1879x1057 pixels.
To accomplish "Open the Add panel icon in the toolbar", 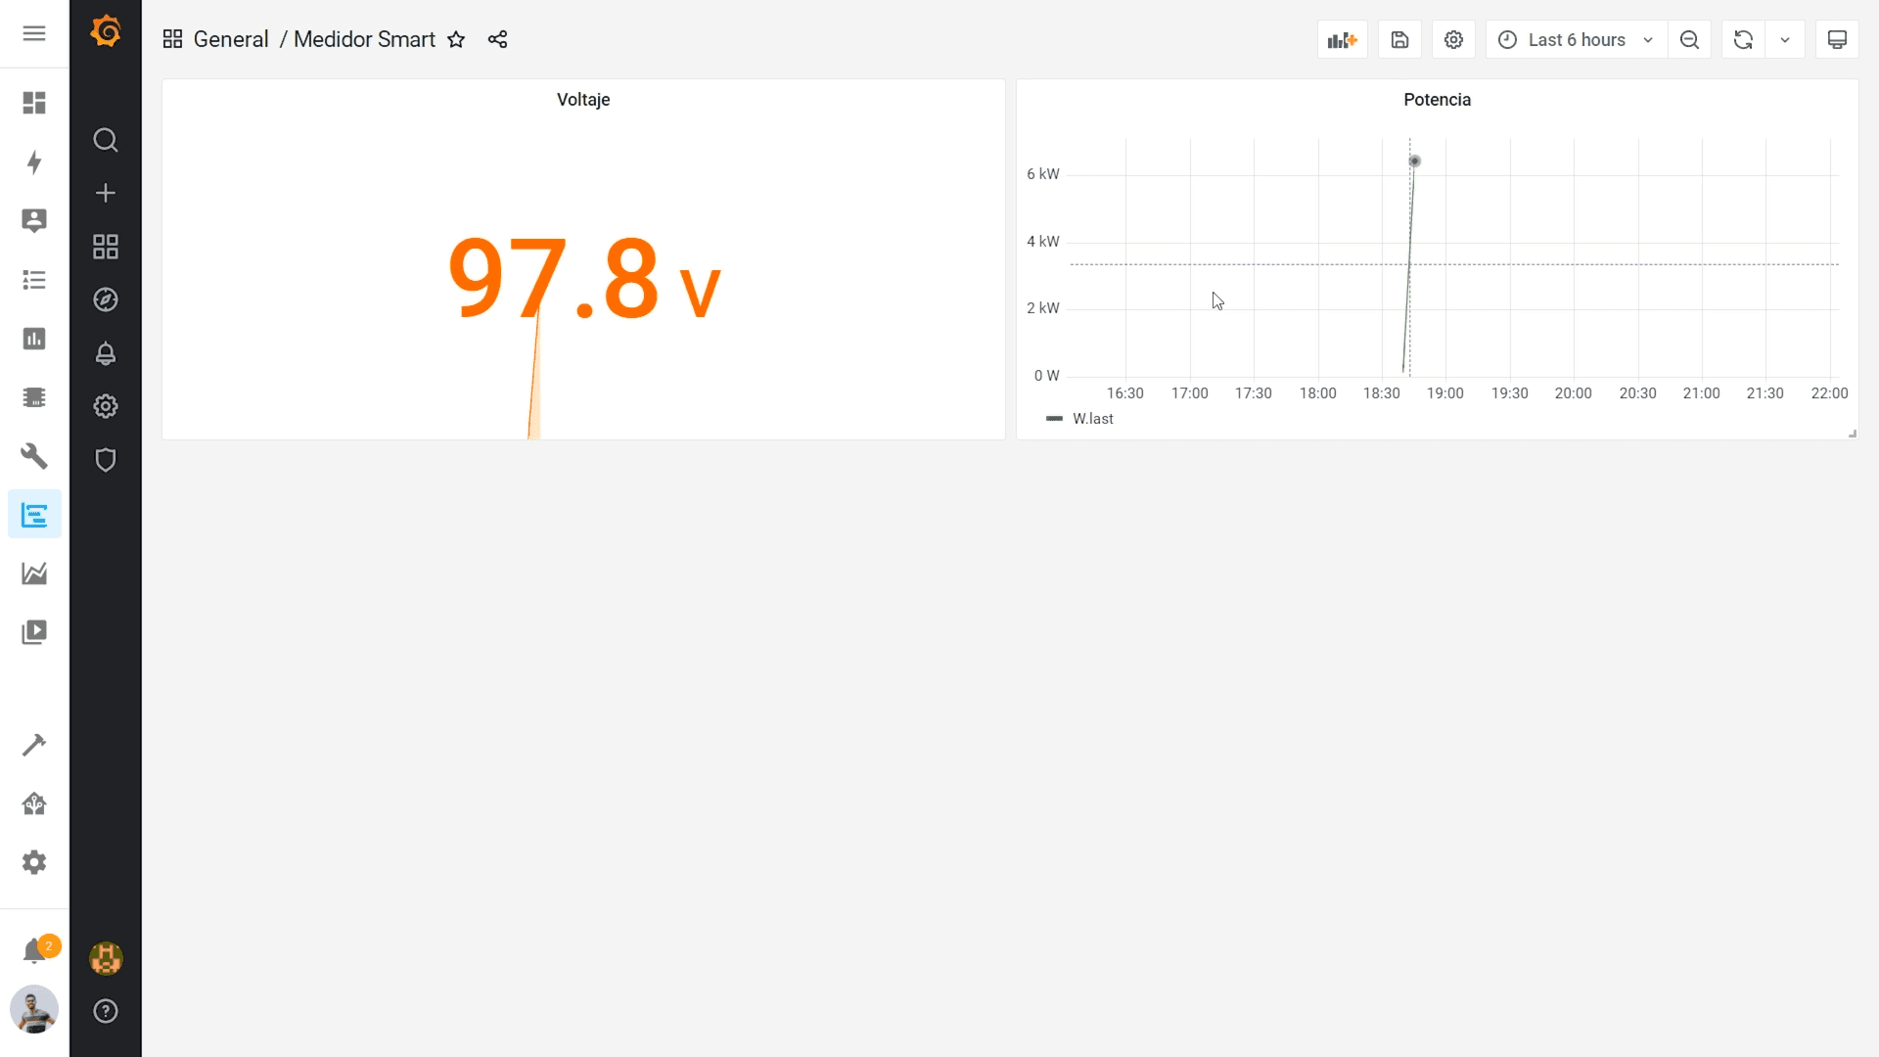I will [1342, 39].
